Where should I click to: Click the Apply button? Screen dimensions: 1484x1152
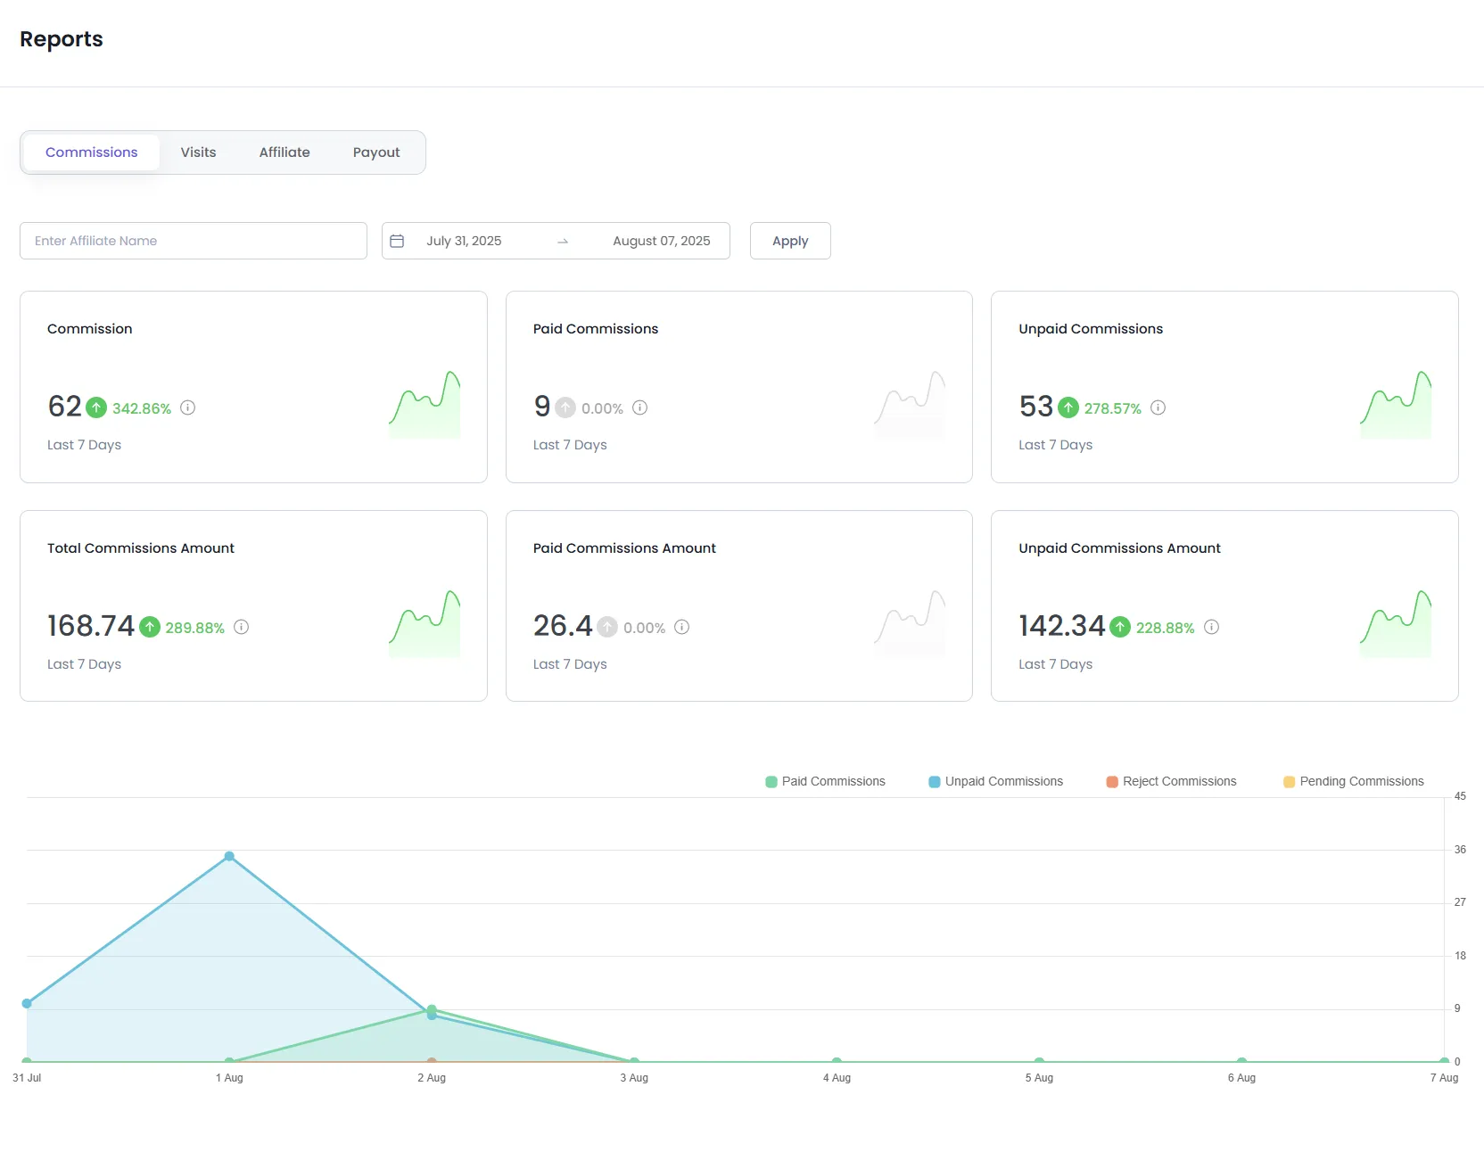[790, 241]
